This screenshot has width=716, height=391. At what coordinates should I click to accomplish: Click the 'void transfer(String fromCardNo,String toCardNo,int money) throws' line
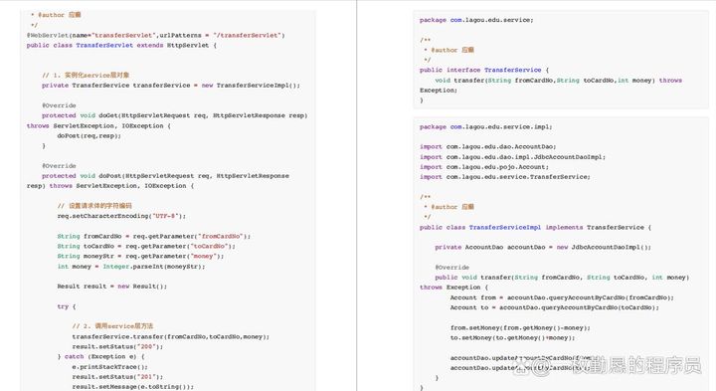(559, 81)
